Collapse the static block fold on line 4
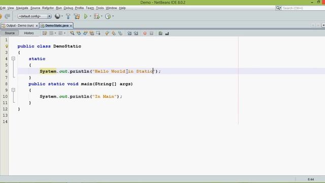Viewport: 325px width, 183px height. pos(13,59)
